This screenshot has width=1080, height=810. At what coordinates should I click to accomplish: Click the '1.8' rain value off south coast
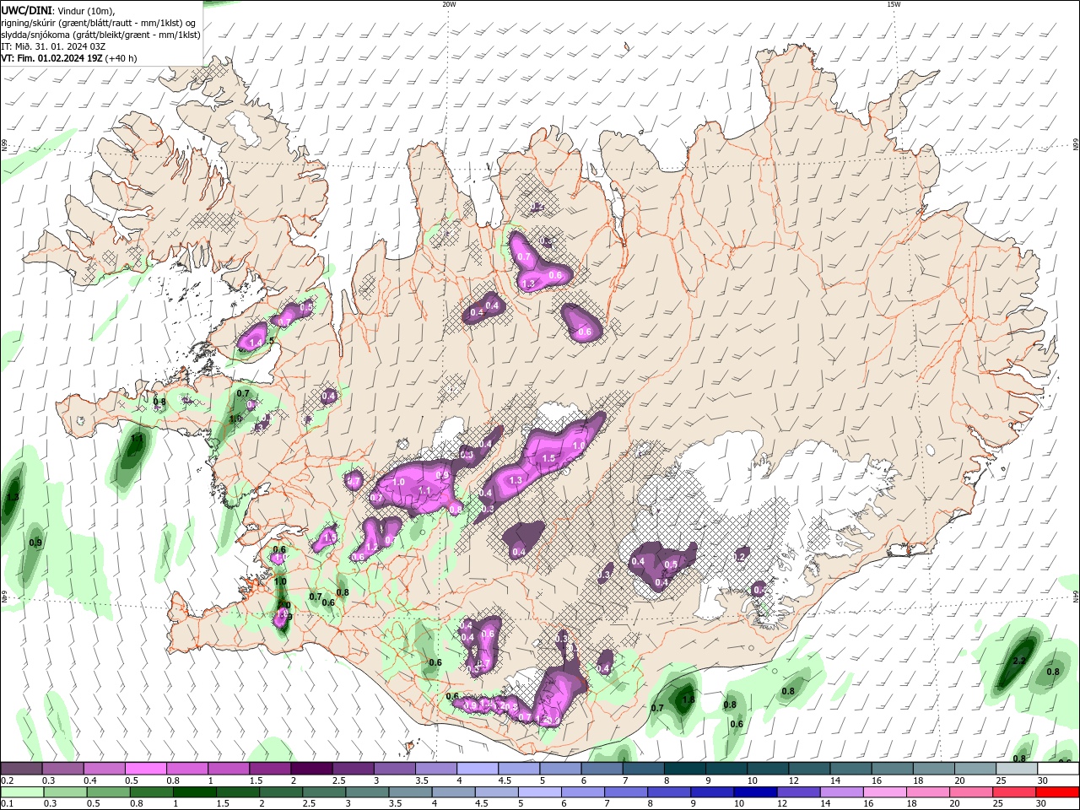pyautogui.click(x=688, y=699)
